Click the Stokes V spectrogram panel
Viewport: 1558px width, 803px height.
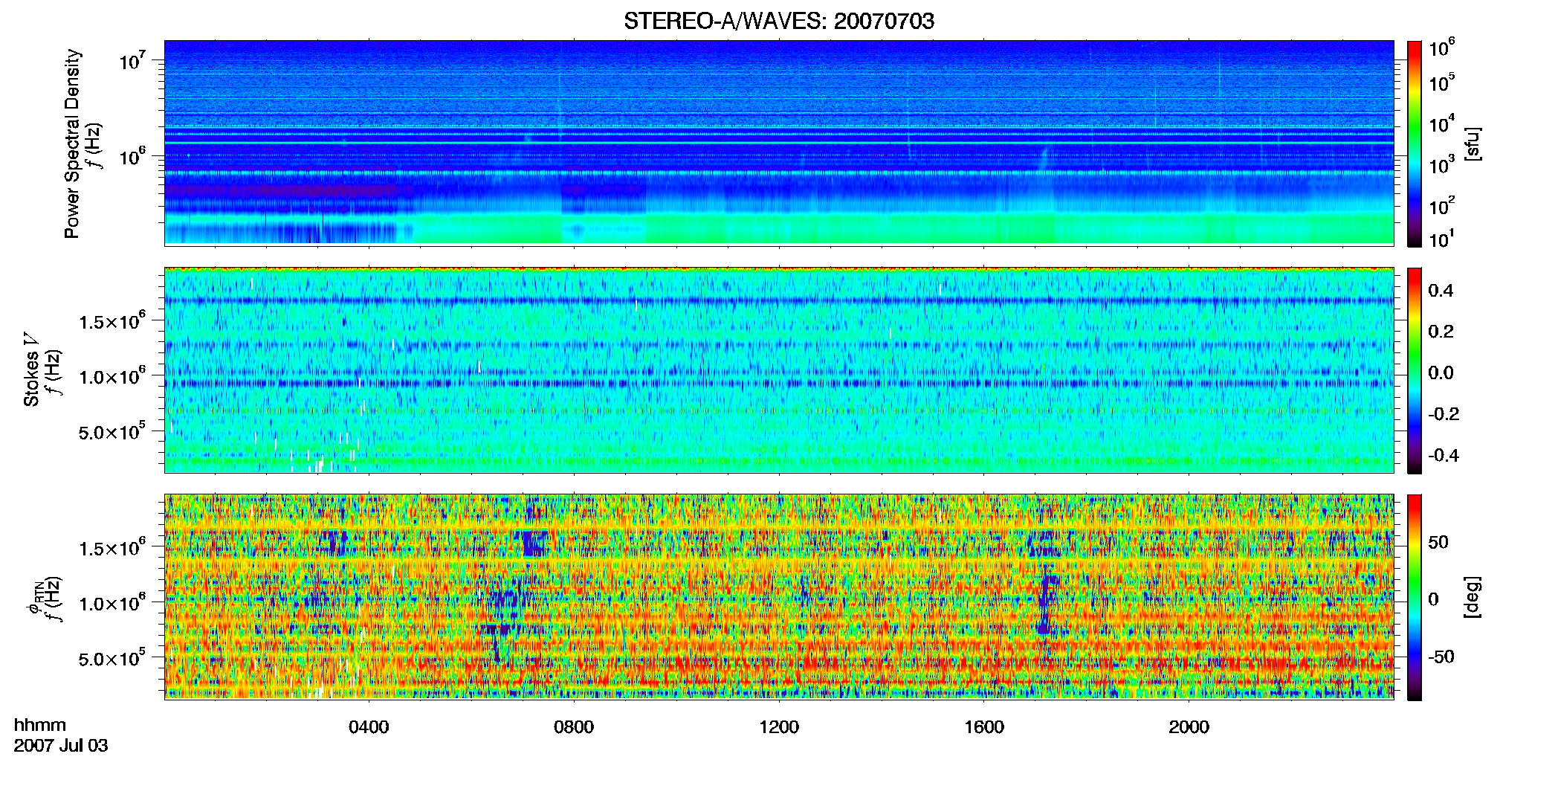coord(779,370)
